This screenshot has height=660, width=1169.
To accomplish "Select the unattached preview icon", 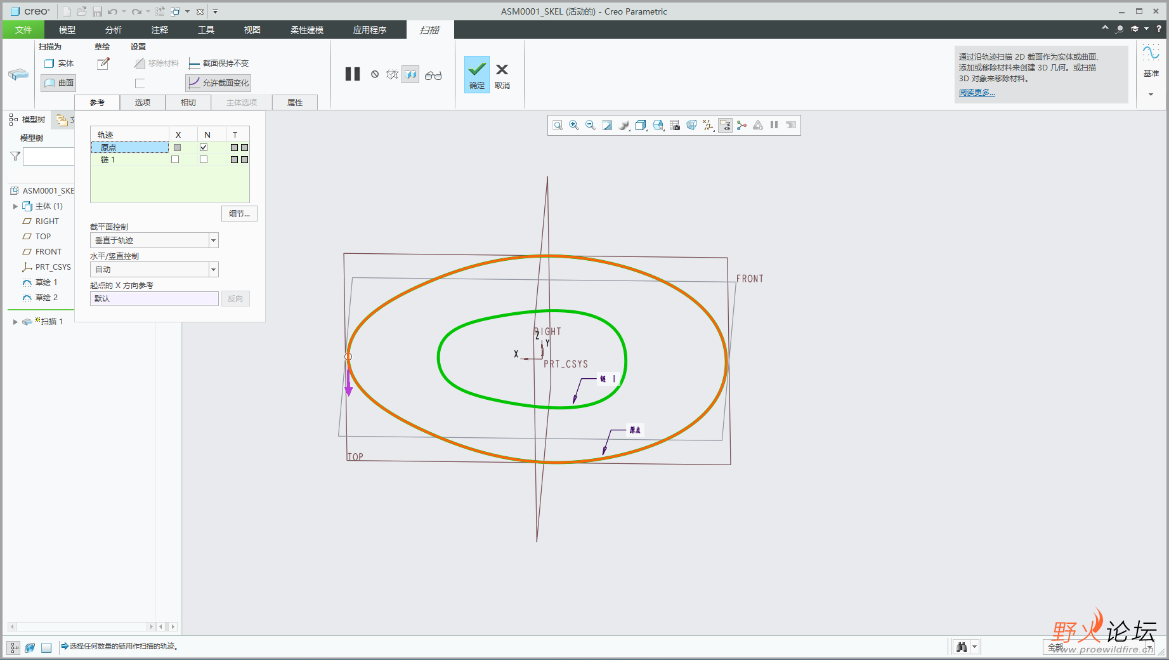I will click(393, 74).
